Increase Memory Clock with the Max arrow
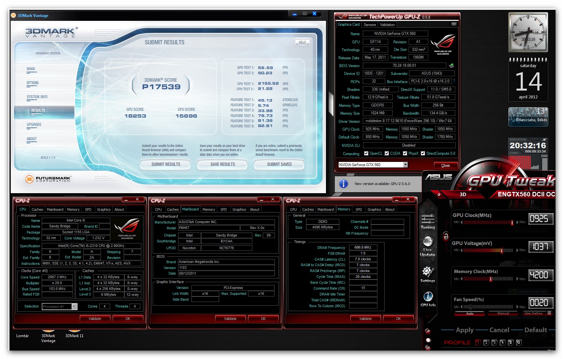 [x=517, y=279]
